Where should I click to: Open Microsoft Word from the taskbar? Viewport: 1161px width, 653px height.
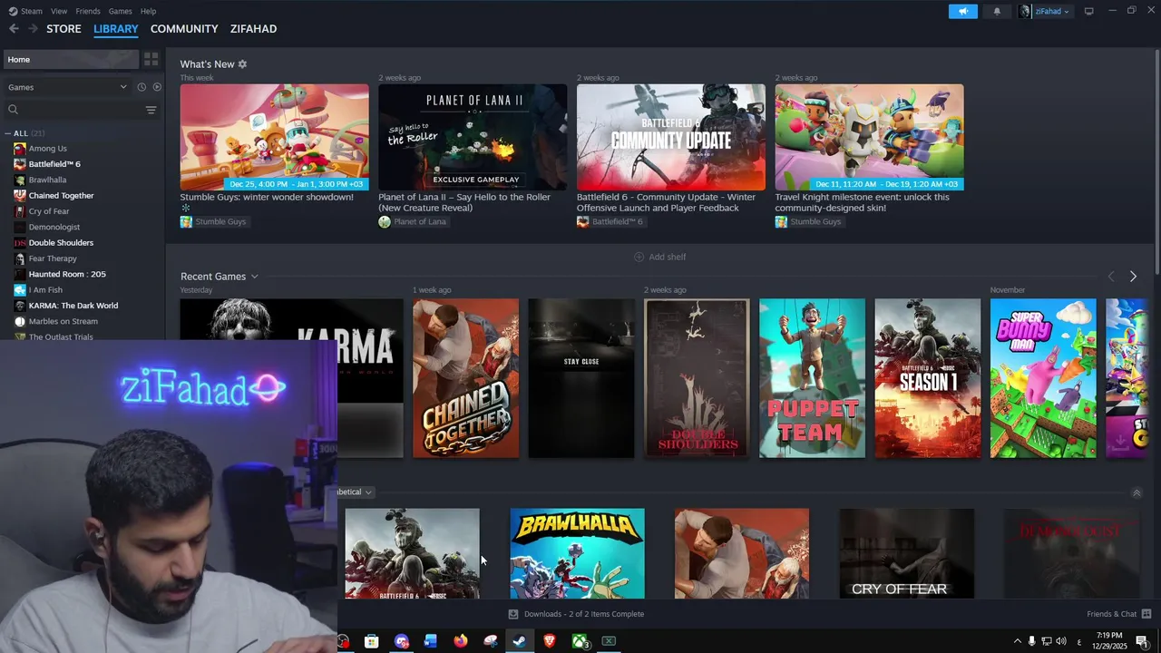point(431,641)
